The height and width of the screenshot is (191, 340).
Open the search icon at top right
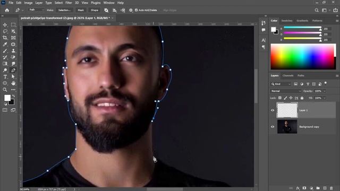pos(317,10)
